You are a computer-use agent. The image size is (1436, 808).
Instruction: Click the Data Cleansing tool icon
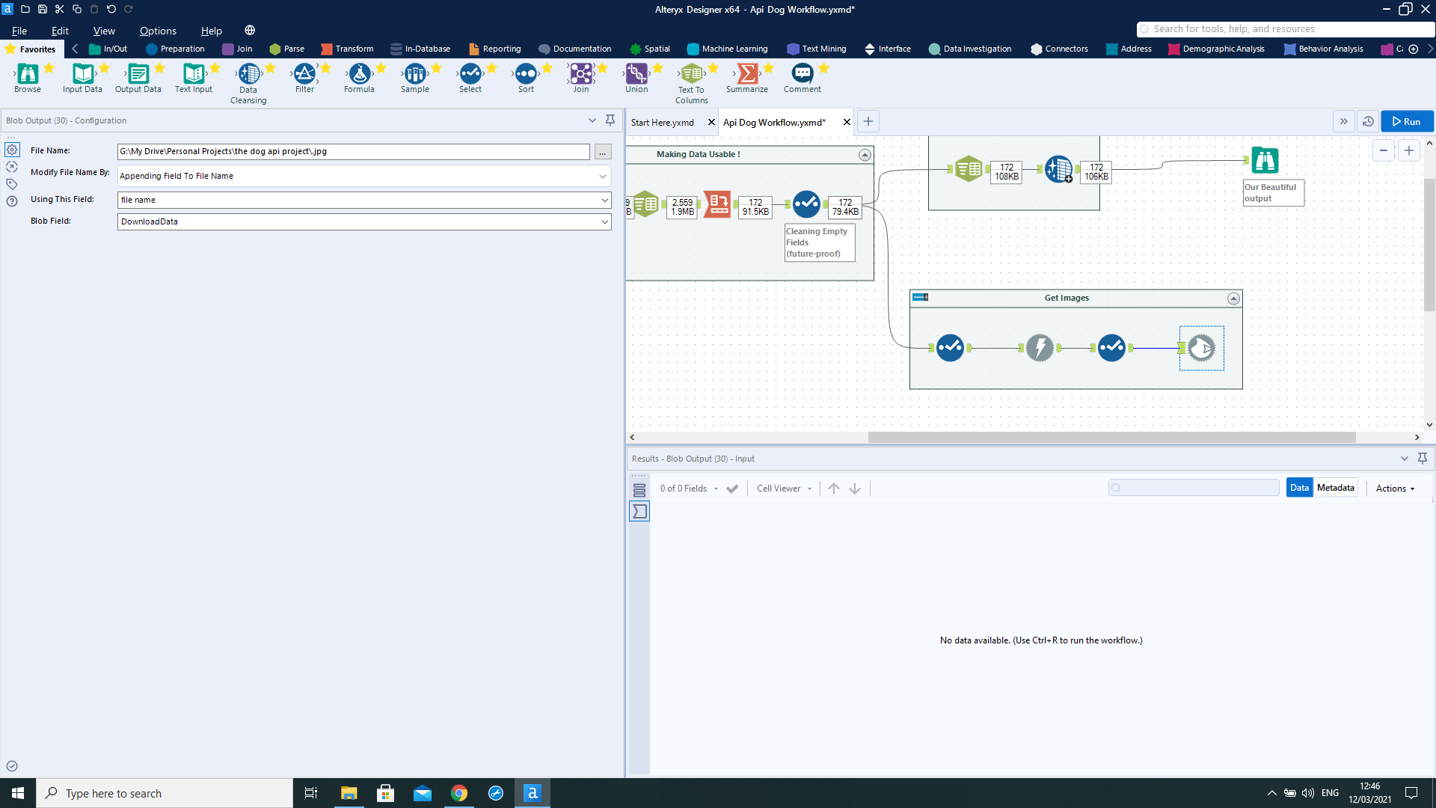[x=248, y=74]
